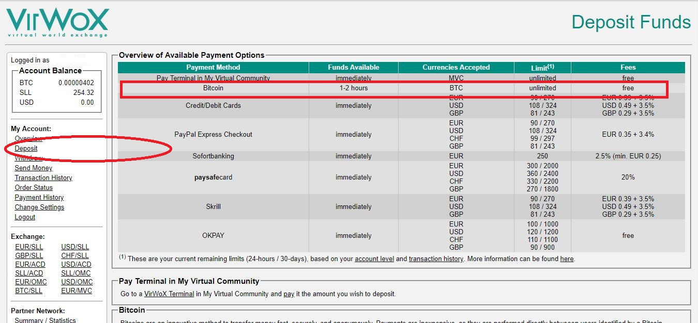
Task: Open the EUR/ACD exchange
Action: click(x=30, y=265)
